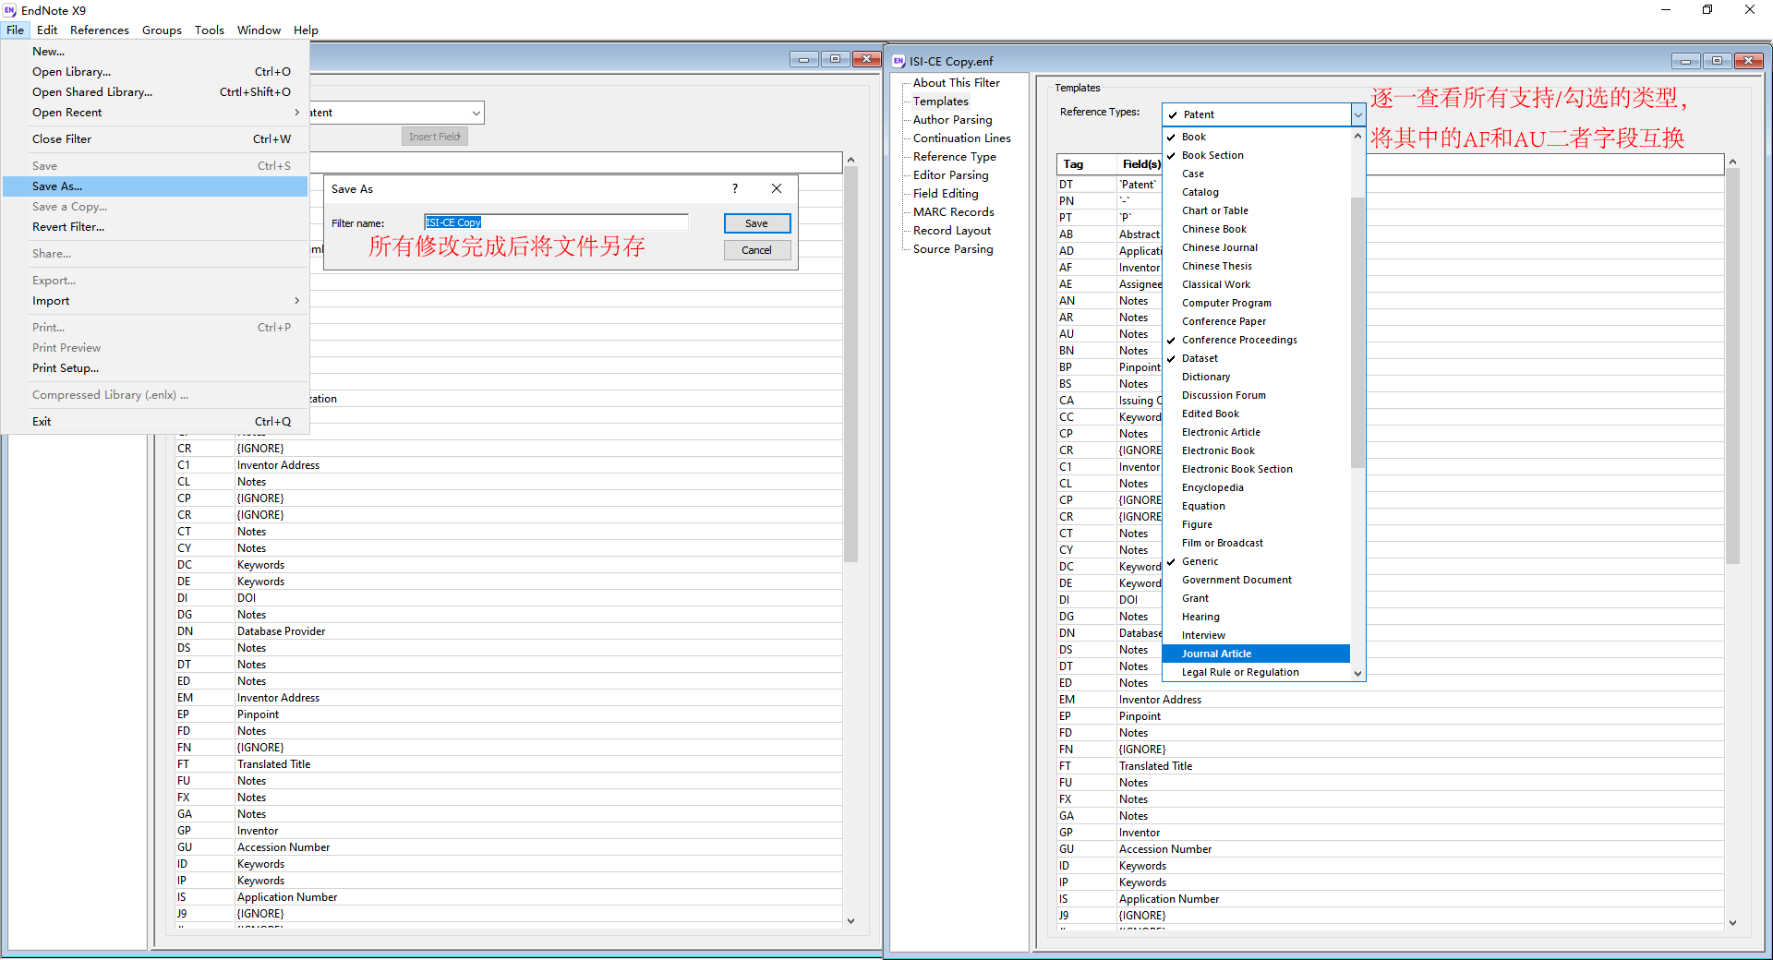
Task: Click the Save button in Save As dialog
Action: click(x=757, y=223)
